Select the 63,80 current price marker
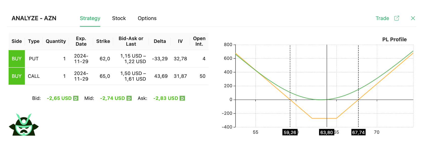The height and width of the screenshot is (151, 429). coord(326,132)
